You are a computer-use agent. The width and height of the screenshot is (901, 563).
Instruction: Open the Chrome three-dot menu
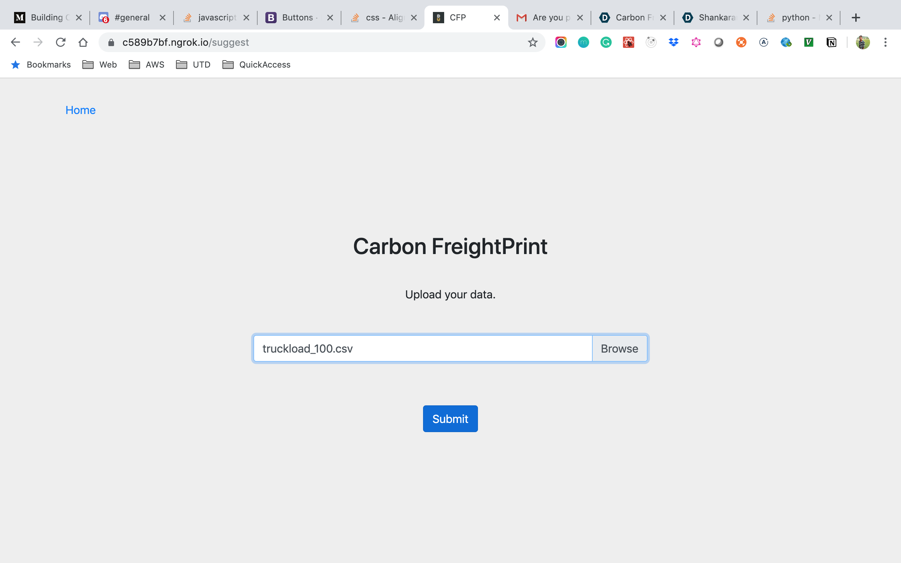(x=886, y=43)
